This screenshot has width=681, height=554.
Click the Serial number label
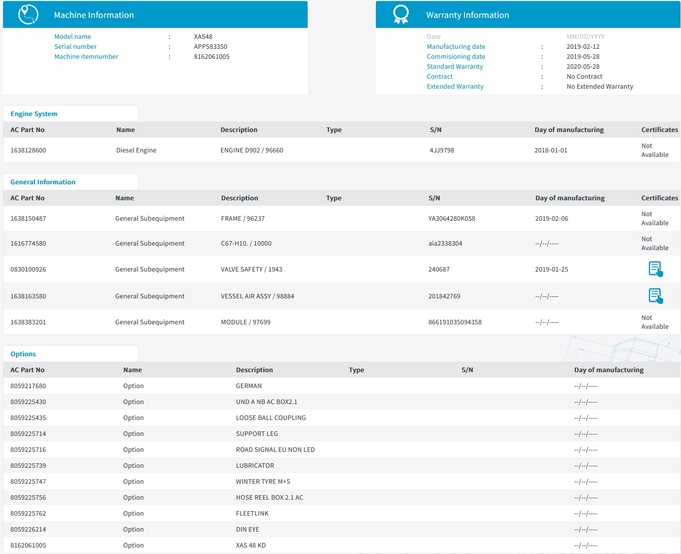pos(75,46)
